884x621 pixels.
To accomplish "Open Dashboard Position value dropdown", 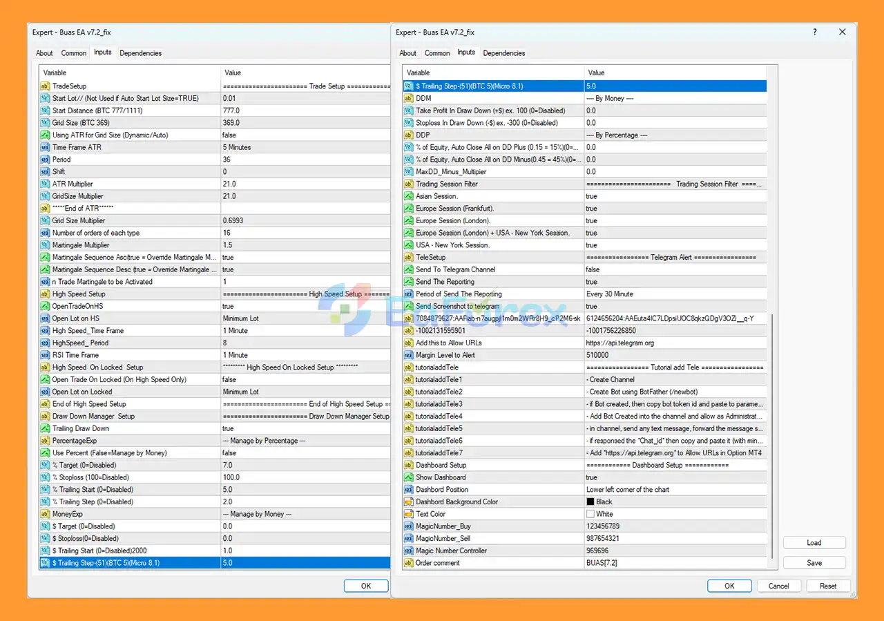I will pos(627,490).
